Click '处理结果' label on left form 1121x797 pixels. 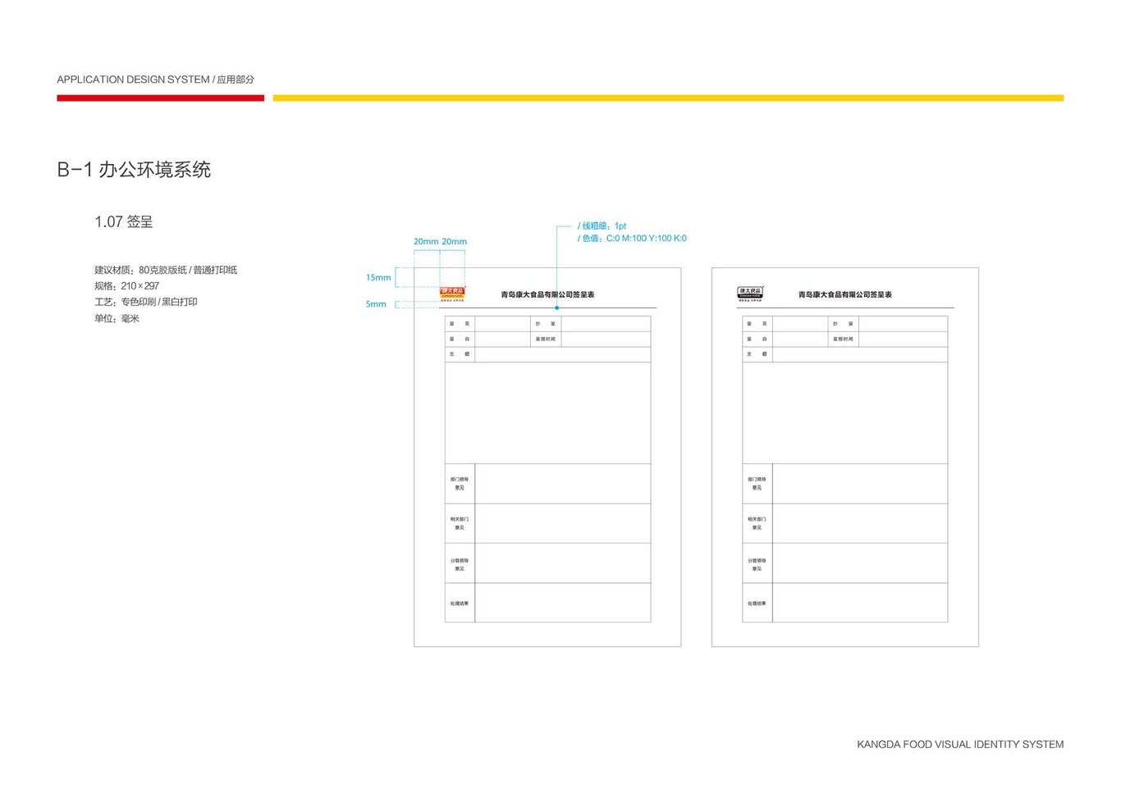[460, 603]
